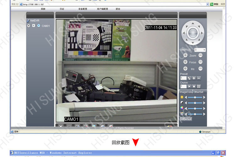Image resolution: width=235 pixels, height=157 pixels.
Task: Pan the camera up with PTZ arrow
Action: (x=193, y=23)
